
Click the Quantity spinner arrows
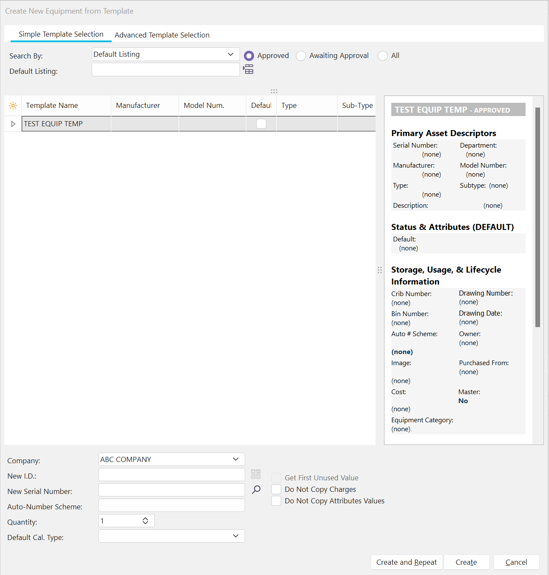145,521
